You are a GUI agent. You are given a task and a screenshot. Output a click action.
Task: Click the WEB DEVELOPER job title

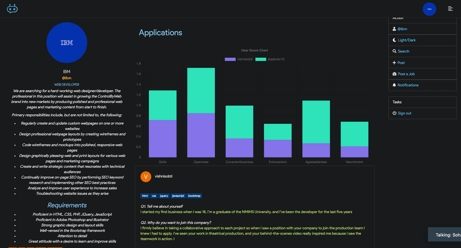click(67, 84)
